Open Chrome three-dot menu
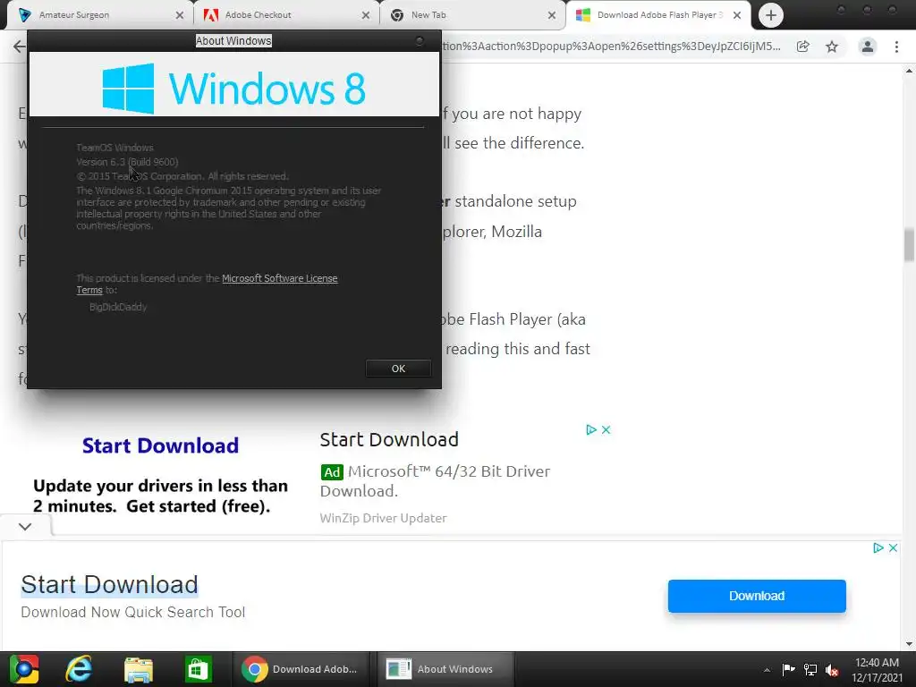Viewport: 916px width, 687px height. click(x=896, y=47)
